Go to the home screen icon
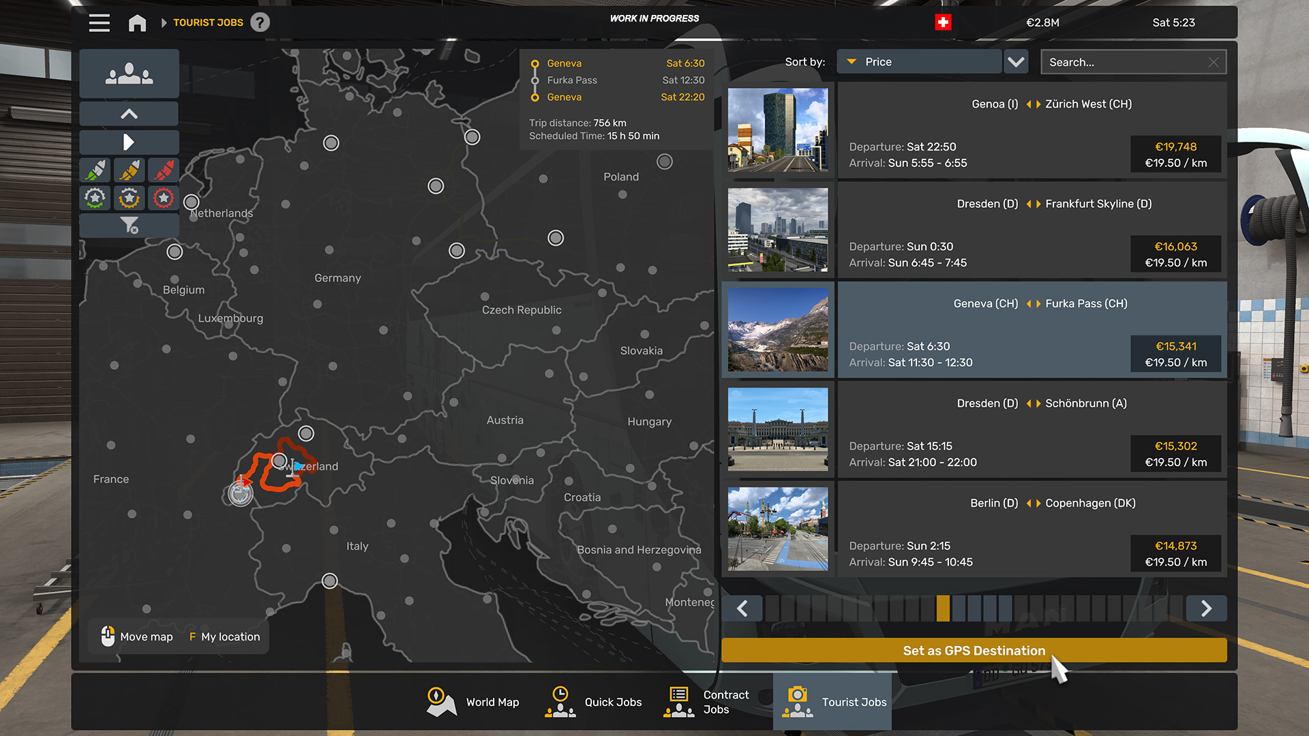The image size is (1309, 736). [x=137, y=22]
